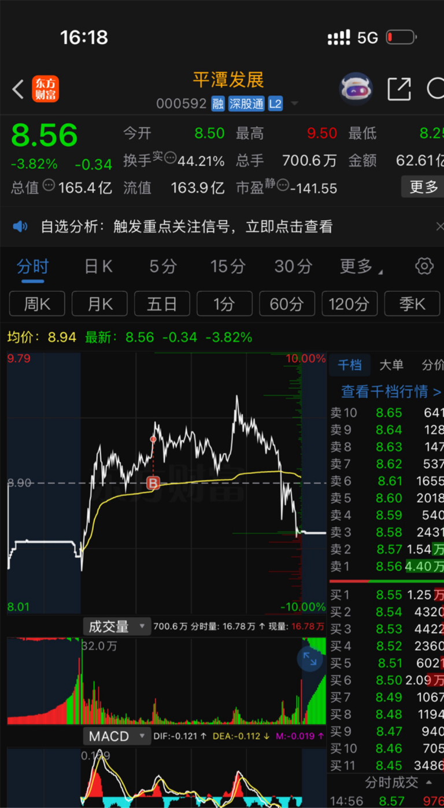Viewport: 444px width, 808px height.
Task: Tap the 自选分析 notification text
Action: (x=187, y=227)
